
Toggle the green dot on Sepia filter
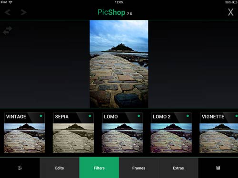(x=90, y=116)
